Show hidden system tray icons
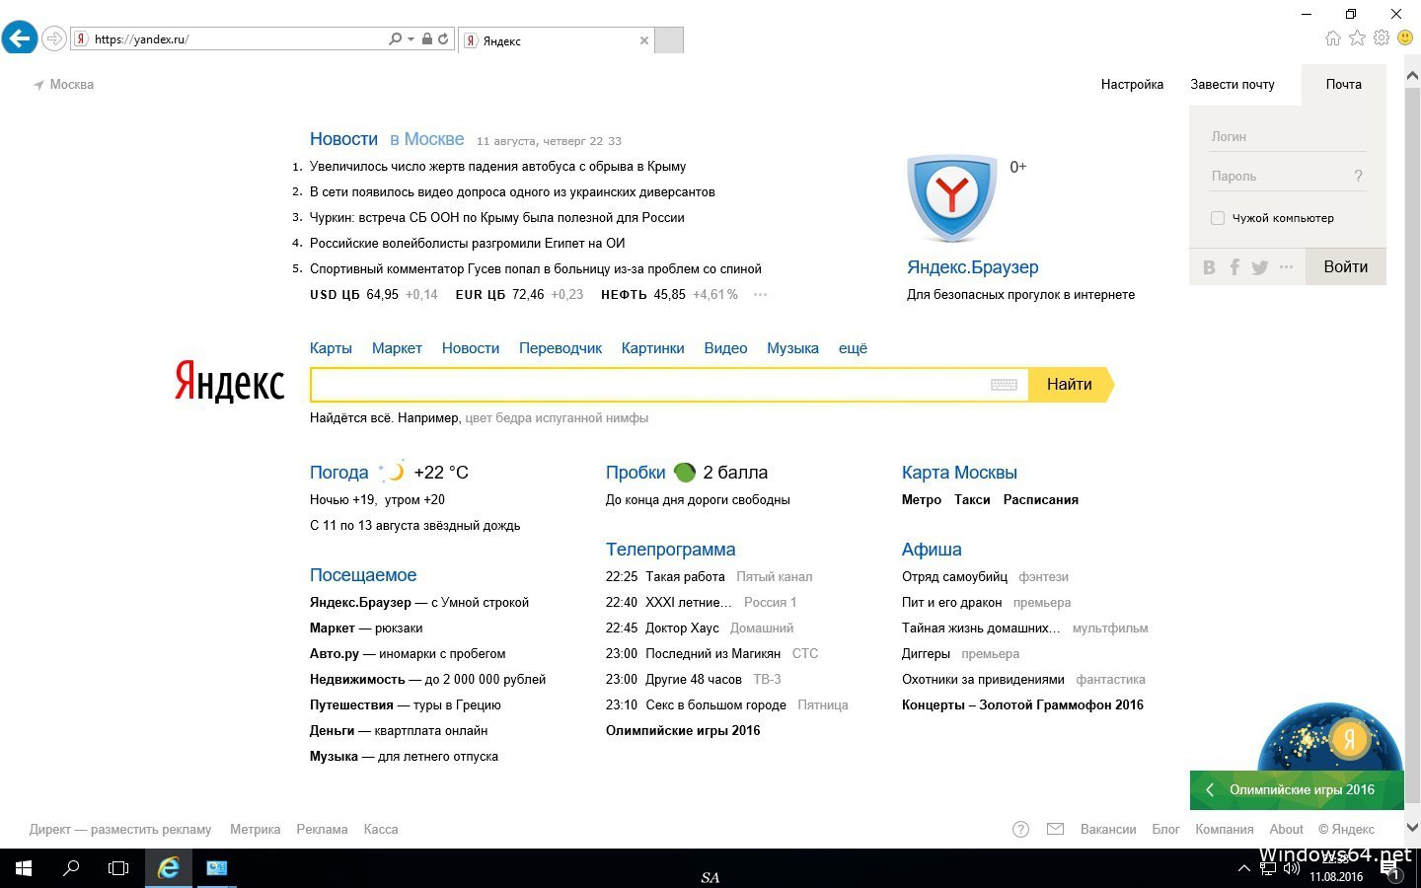 pos(1243,868)
